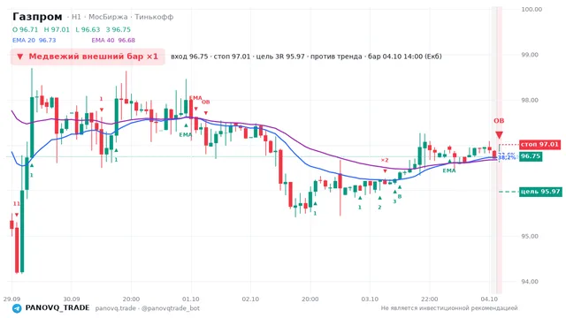Click the EMA 40 96.68 legend label
The image size is (566, 318).
113,41
